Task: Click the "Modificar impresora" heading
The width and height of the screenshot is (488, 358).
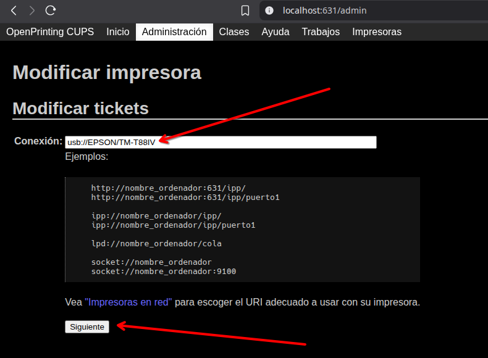Action: (107, 72)
